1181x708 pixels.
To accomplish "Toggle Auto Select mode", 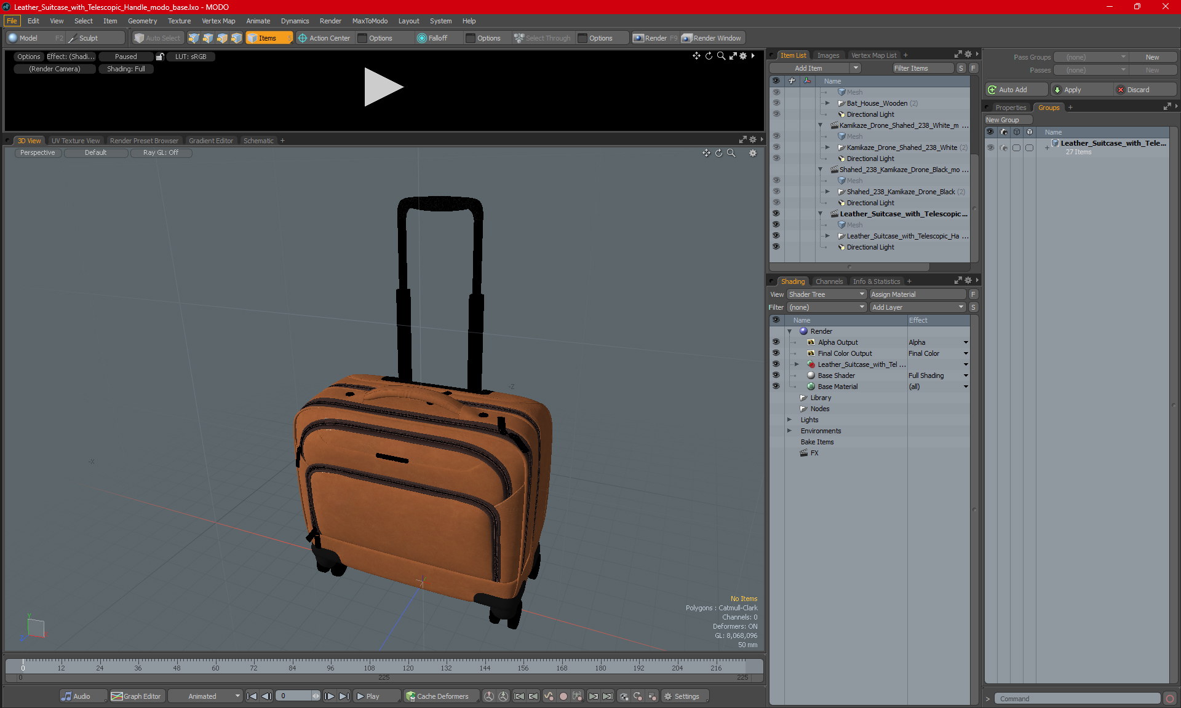I will (x=157, y=38).
